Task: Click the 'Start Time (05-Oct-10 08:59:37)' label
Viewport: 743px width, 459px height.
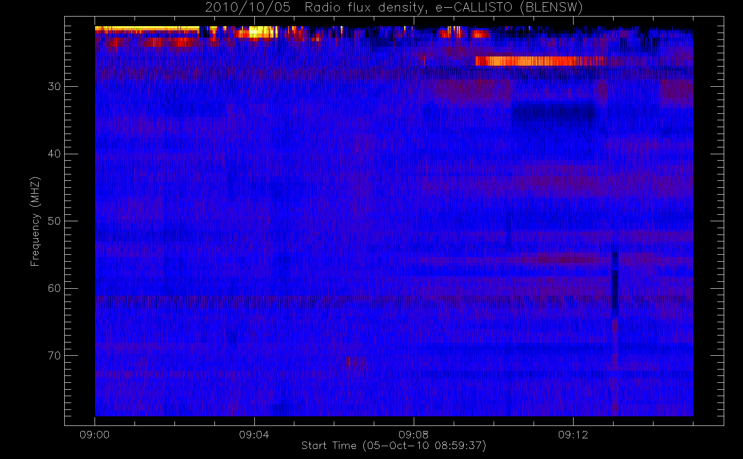Action: click(394, 446)
